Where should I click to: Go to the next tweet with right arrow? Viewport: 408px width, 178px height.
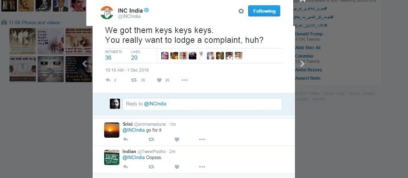302,63
